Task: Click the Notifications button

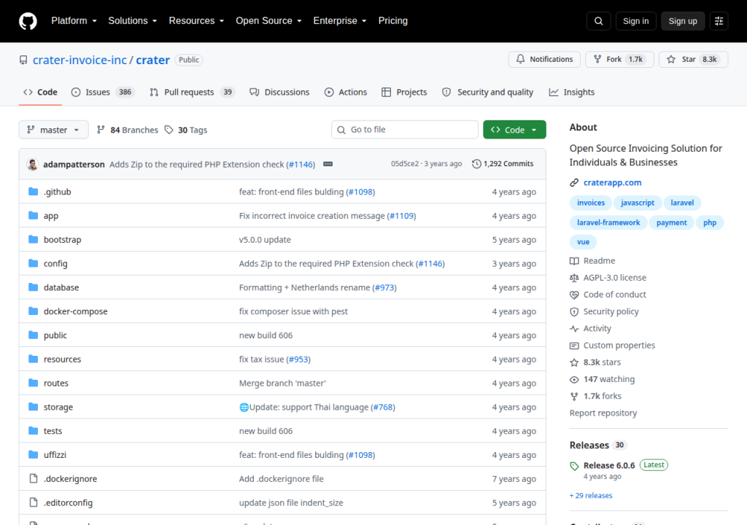Action: pos(544,60)
